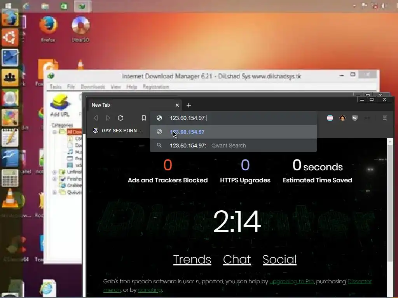This screenshot has height=298, width=398.
Task: Bookmark this page with the bookmark icon
Action: tap(144, 118)
